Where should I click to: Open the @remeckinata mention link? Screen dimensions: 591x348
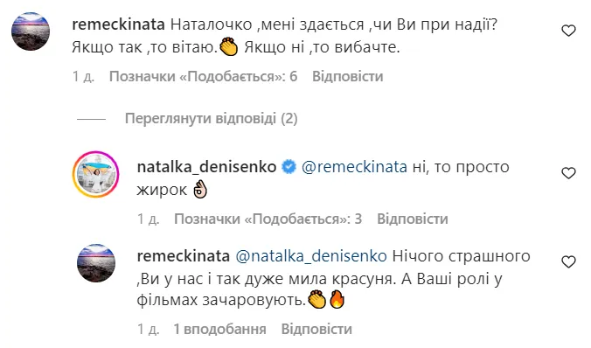coord(354,167)
